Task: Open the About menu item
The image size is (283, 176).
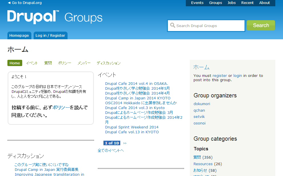Action: (x=264, y=3)
